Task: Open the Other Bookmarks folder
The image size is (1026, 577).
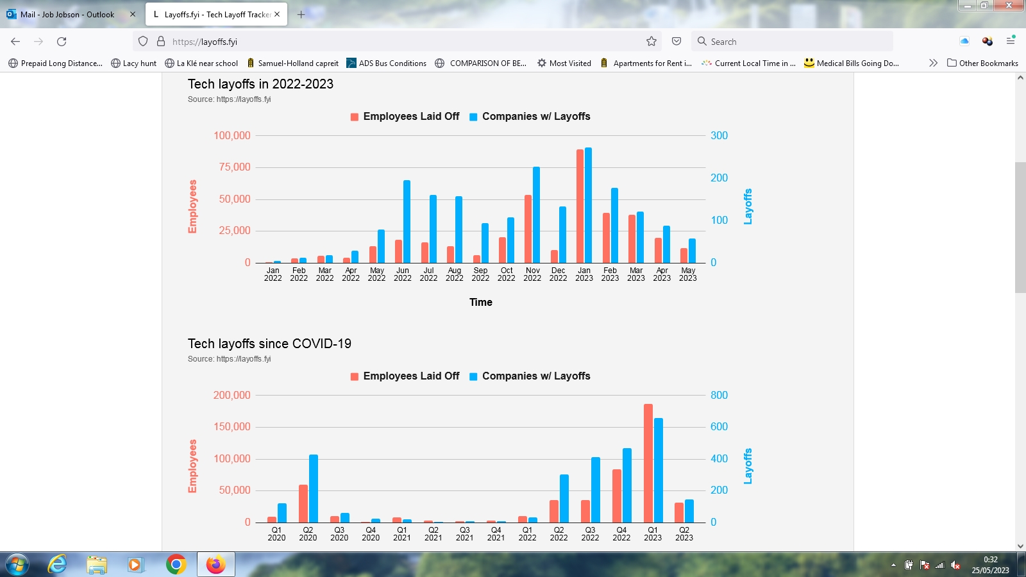Action: pyautogui.click(x=982, y=63)
